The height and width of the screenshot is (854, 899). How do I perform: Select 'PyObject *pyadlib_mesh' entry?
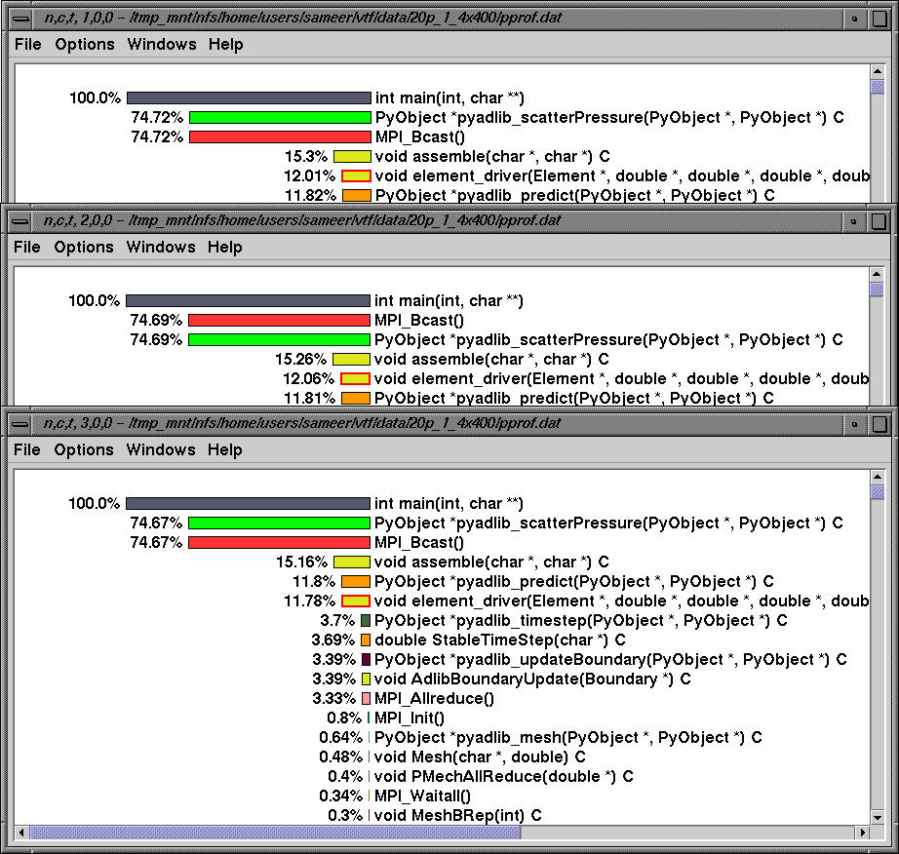[x=568, y=738]
